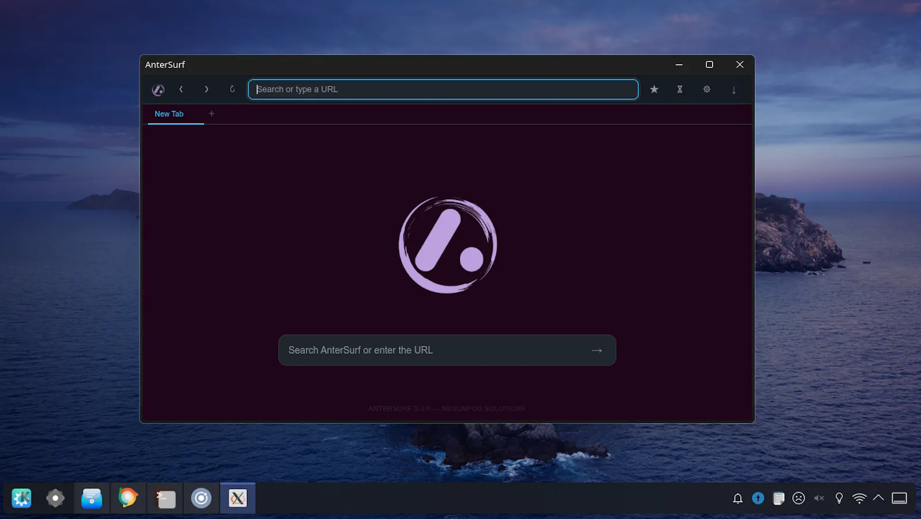Screen dimensions: 921x519
Task: Maximize the AnterSurf window
Action: click(710, 64)
